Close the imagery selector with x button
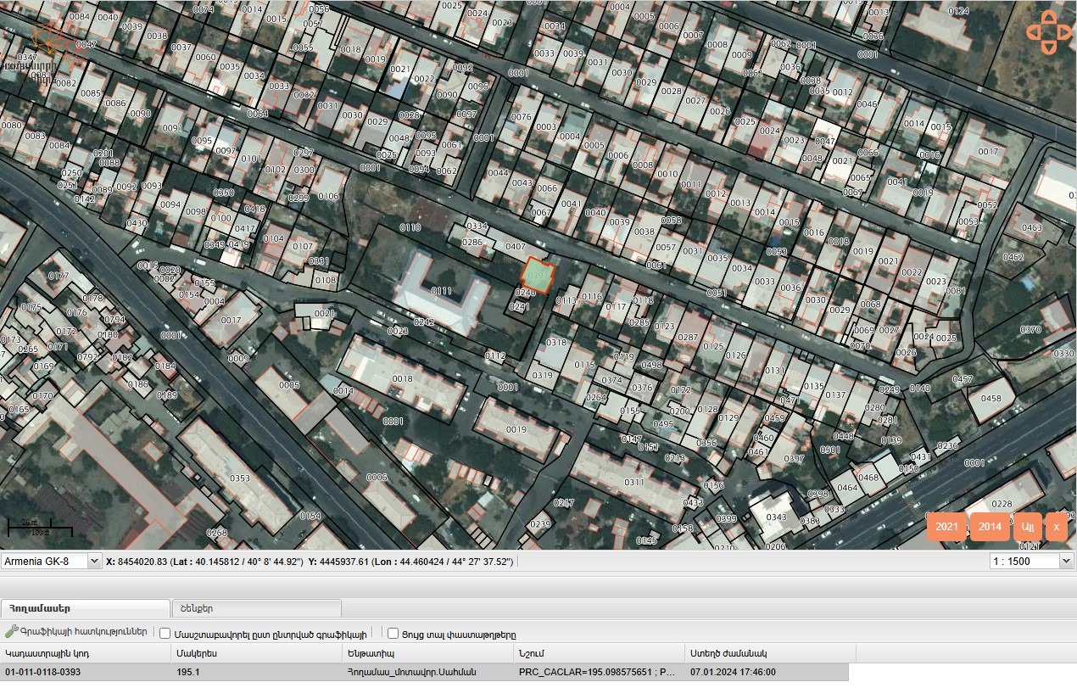Screen dimensions: 1077x699 pos(1056,527)
